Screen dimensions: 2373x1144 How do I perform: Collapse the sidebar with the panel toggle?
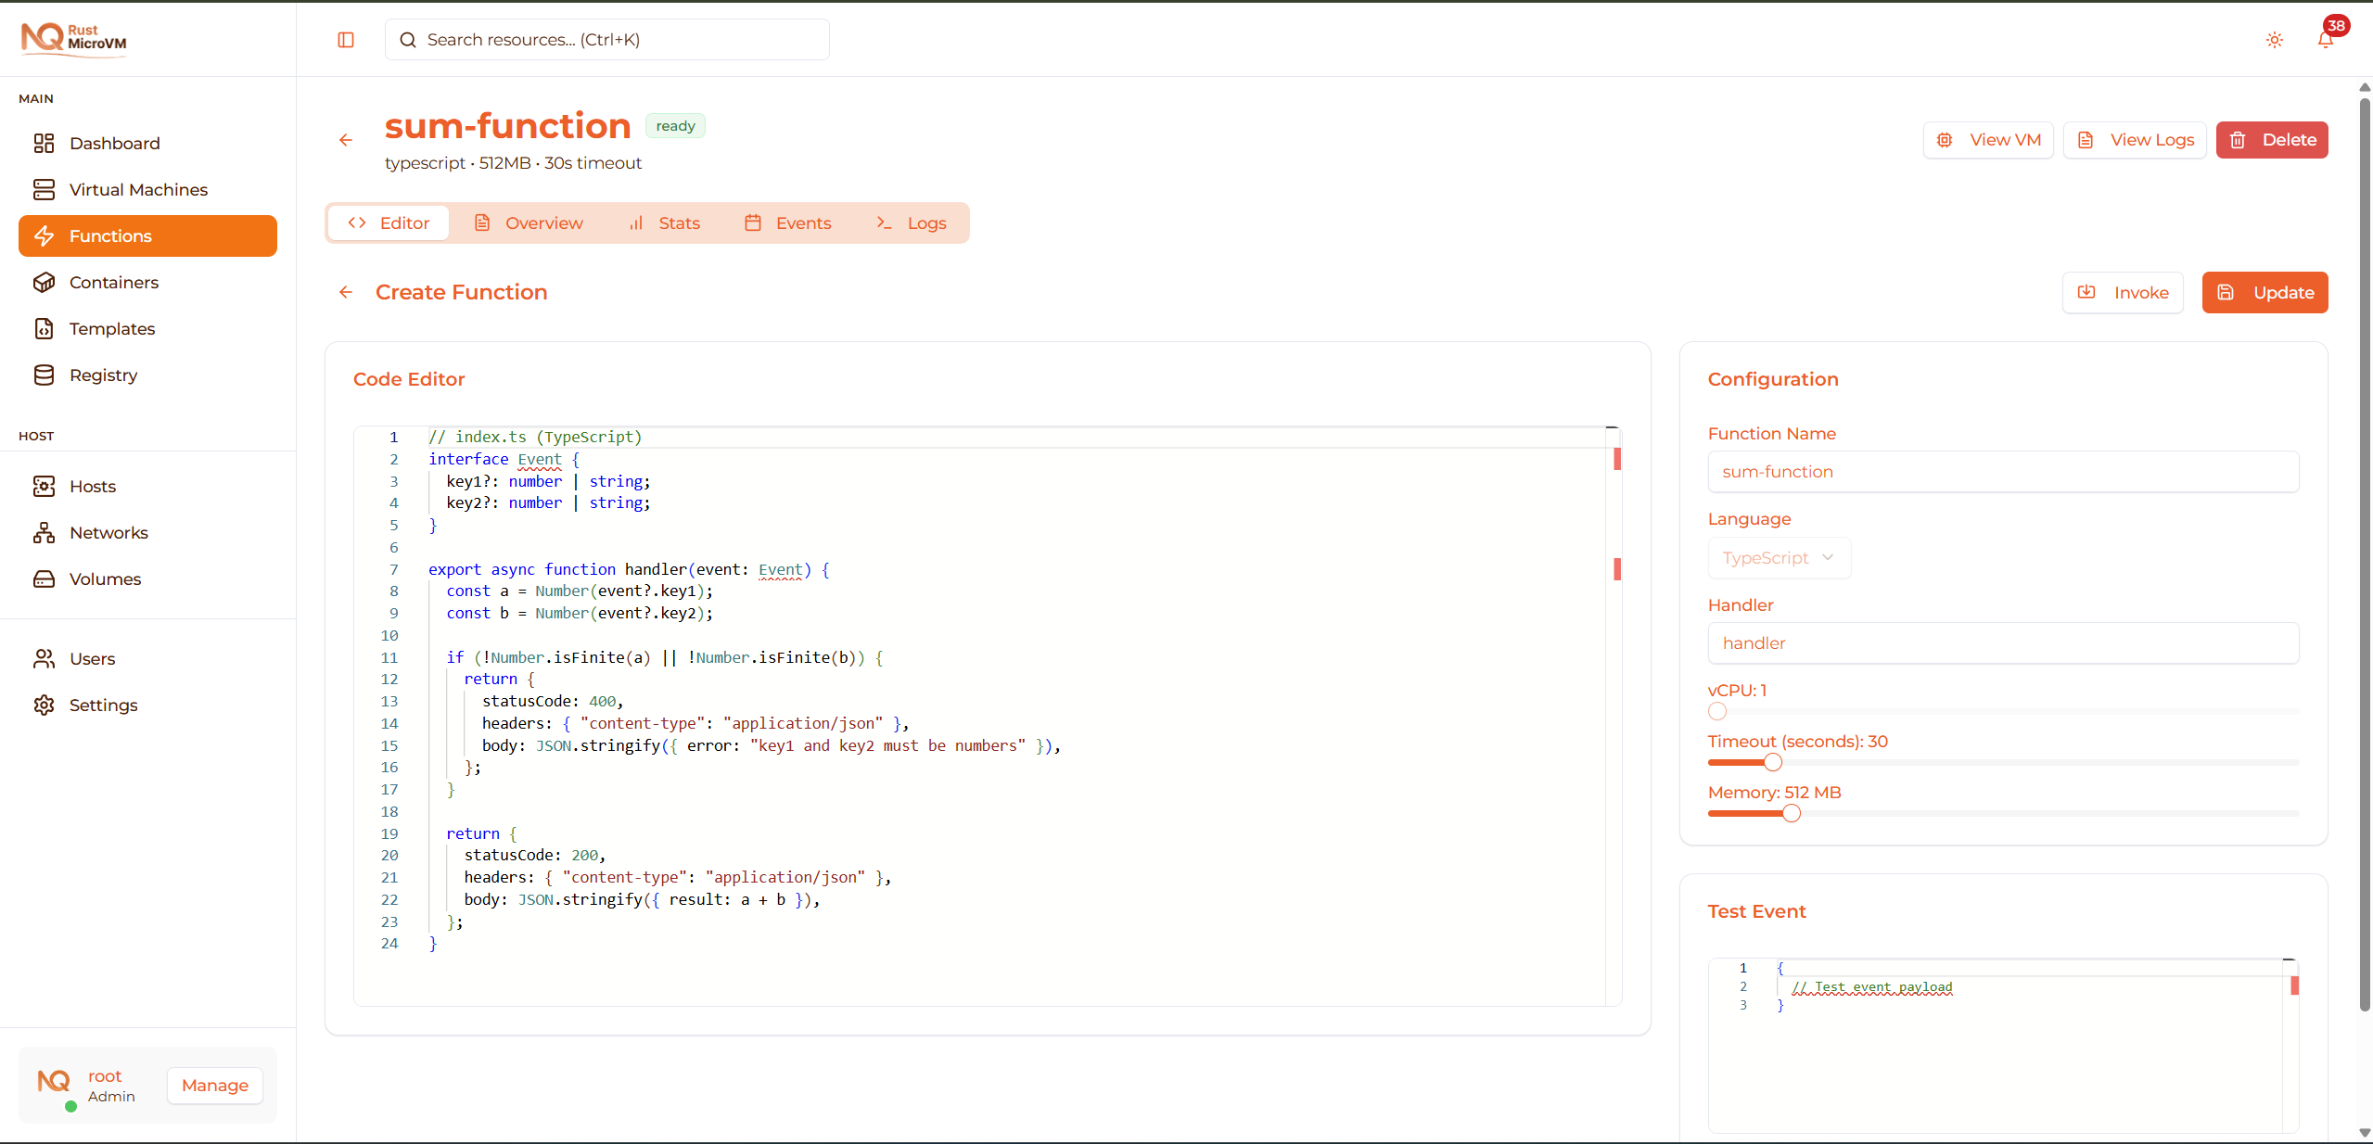click(x=346, y=40)
